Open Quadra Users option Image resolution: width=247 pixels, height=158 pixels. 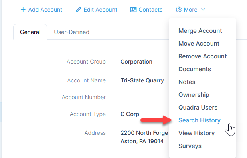198,108
